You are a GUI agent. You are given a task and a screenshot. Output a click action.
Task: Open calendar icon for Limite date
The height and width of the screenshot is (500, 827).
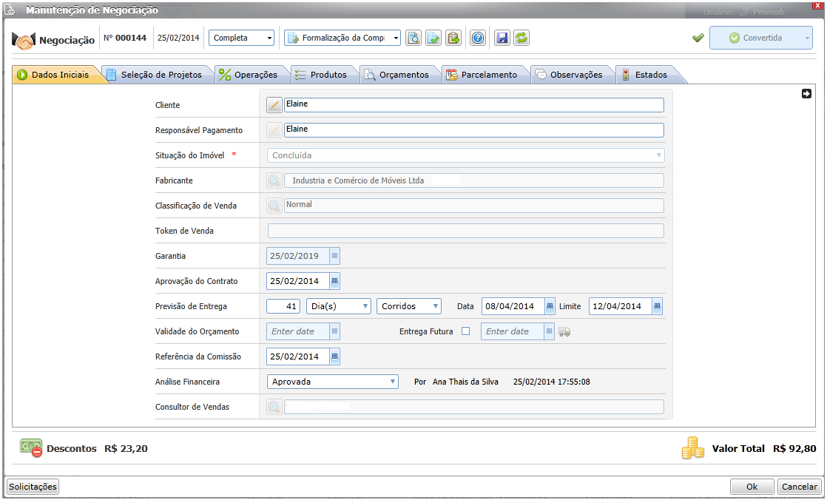coord(657,306)
